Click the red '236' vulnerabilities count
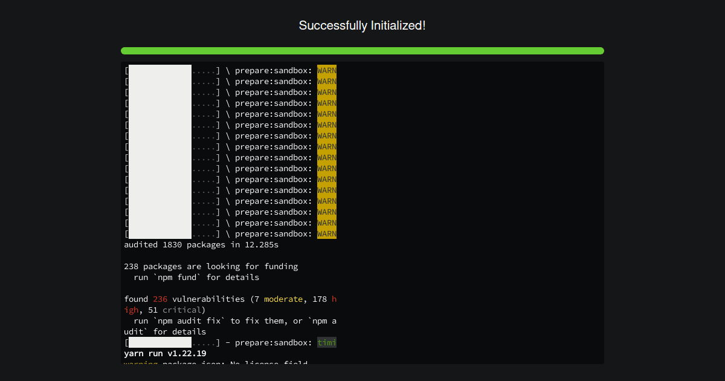The image size is (725, 381). tap(160, 299)
